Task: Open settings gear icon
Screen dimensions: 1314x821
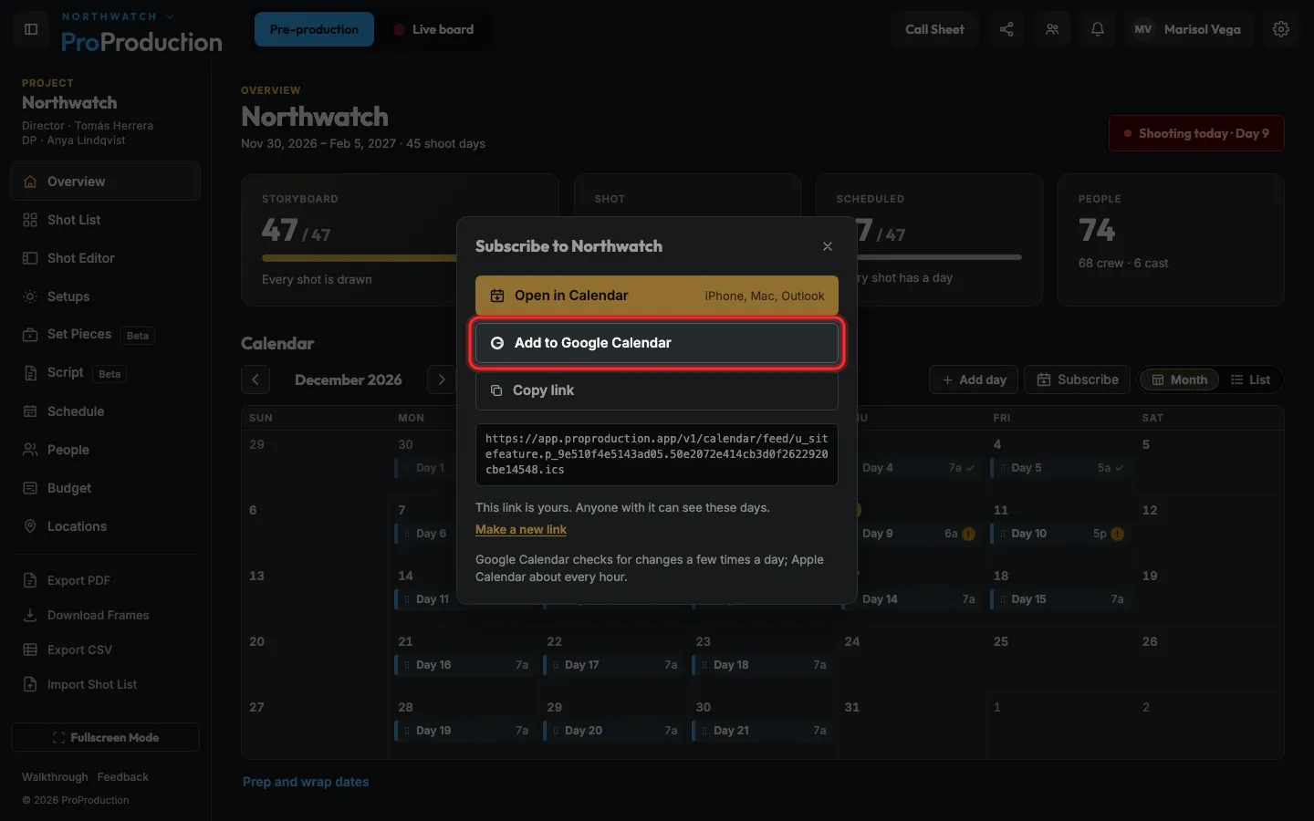Action: pyautogui.click(x=1281, y=29)
